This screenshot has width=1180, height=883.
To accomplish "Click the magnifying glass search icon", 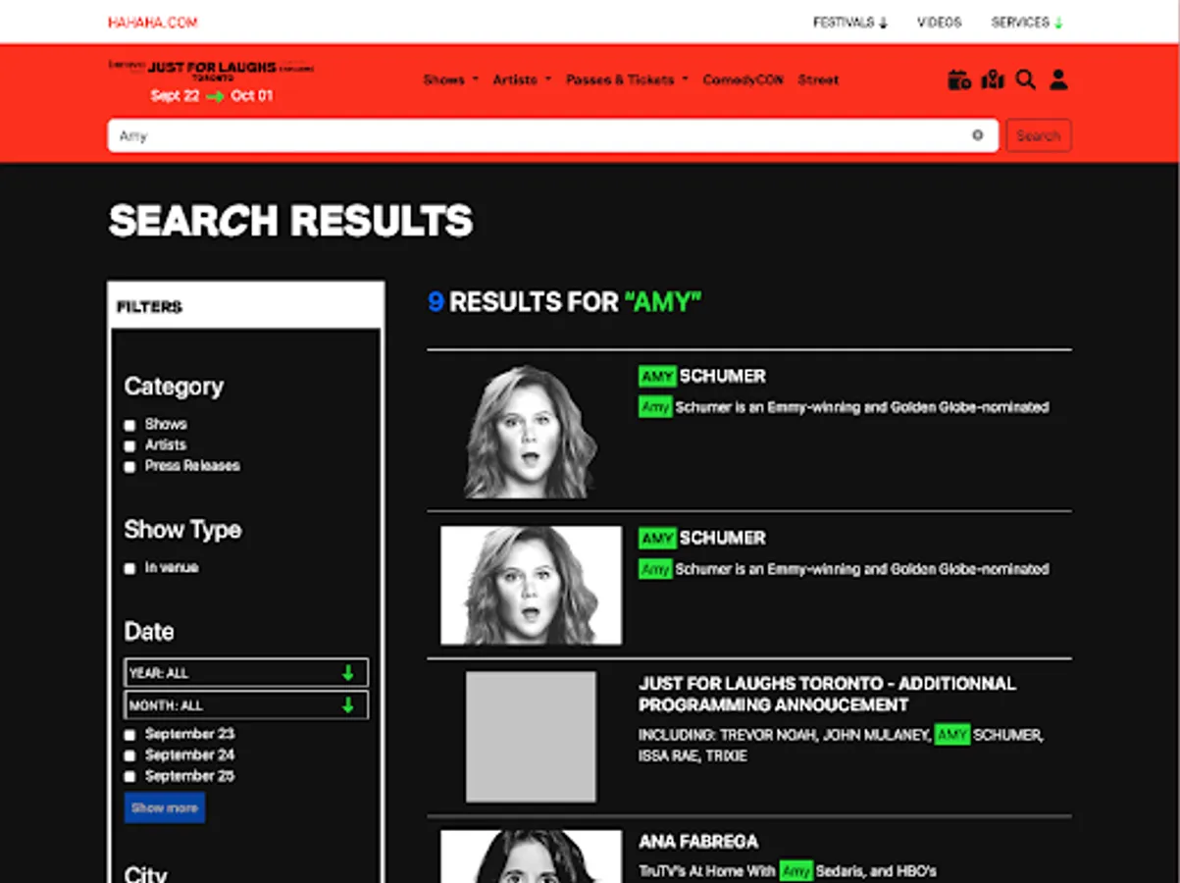I will click(1025, 79).
